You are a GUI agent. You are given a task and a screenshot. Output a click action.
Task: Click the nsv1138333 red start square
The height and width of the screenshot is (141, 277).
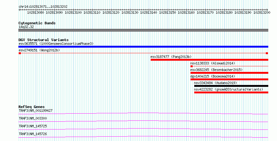[x=191, y=66]
